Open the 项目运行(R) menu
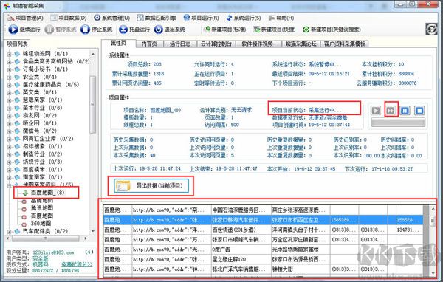Viewport: 443px width, 282px height. point(201,18)
